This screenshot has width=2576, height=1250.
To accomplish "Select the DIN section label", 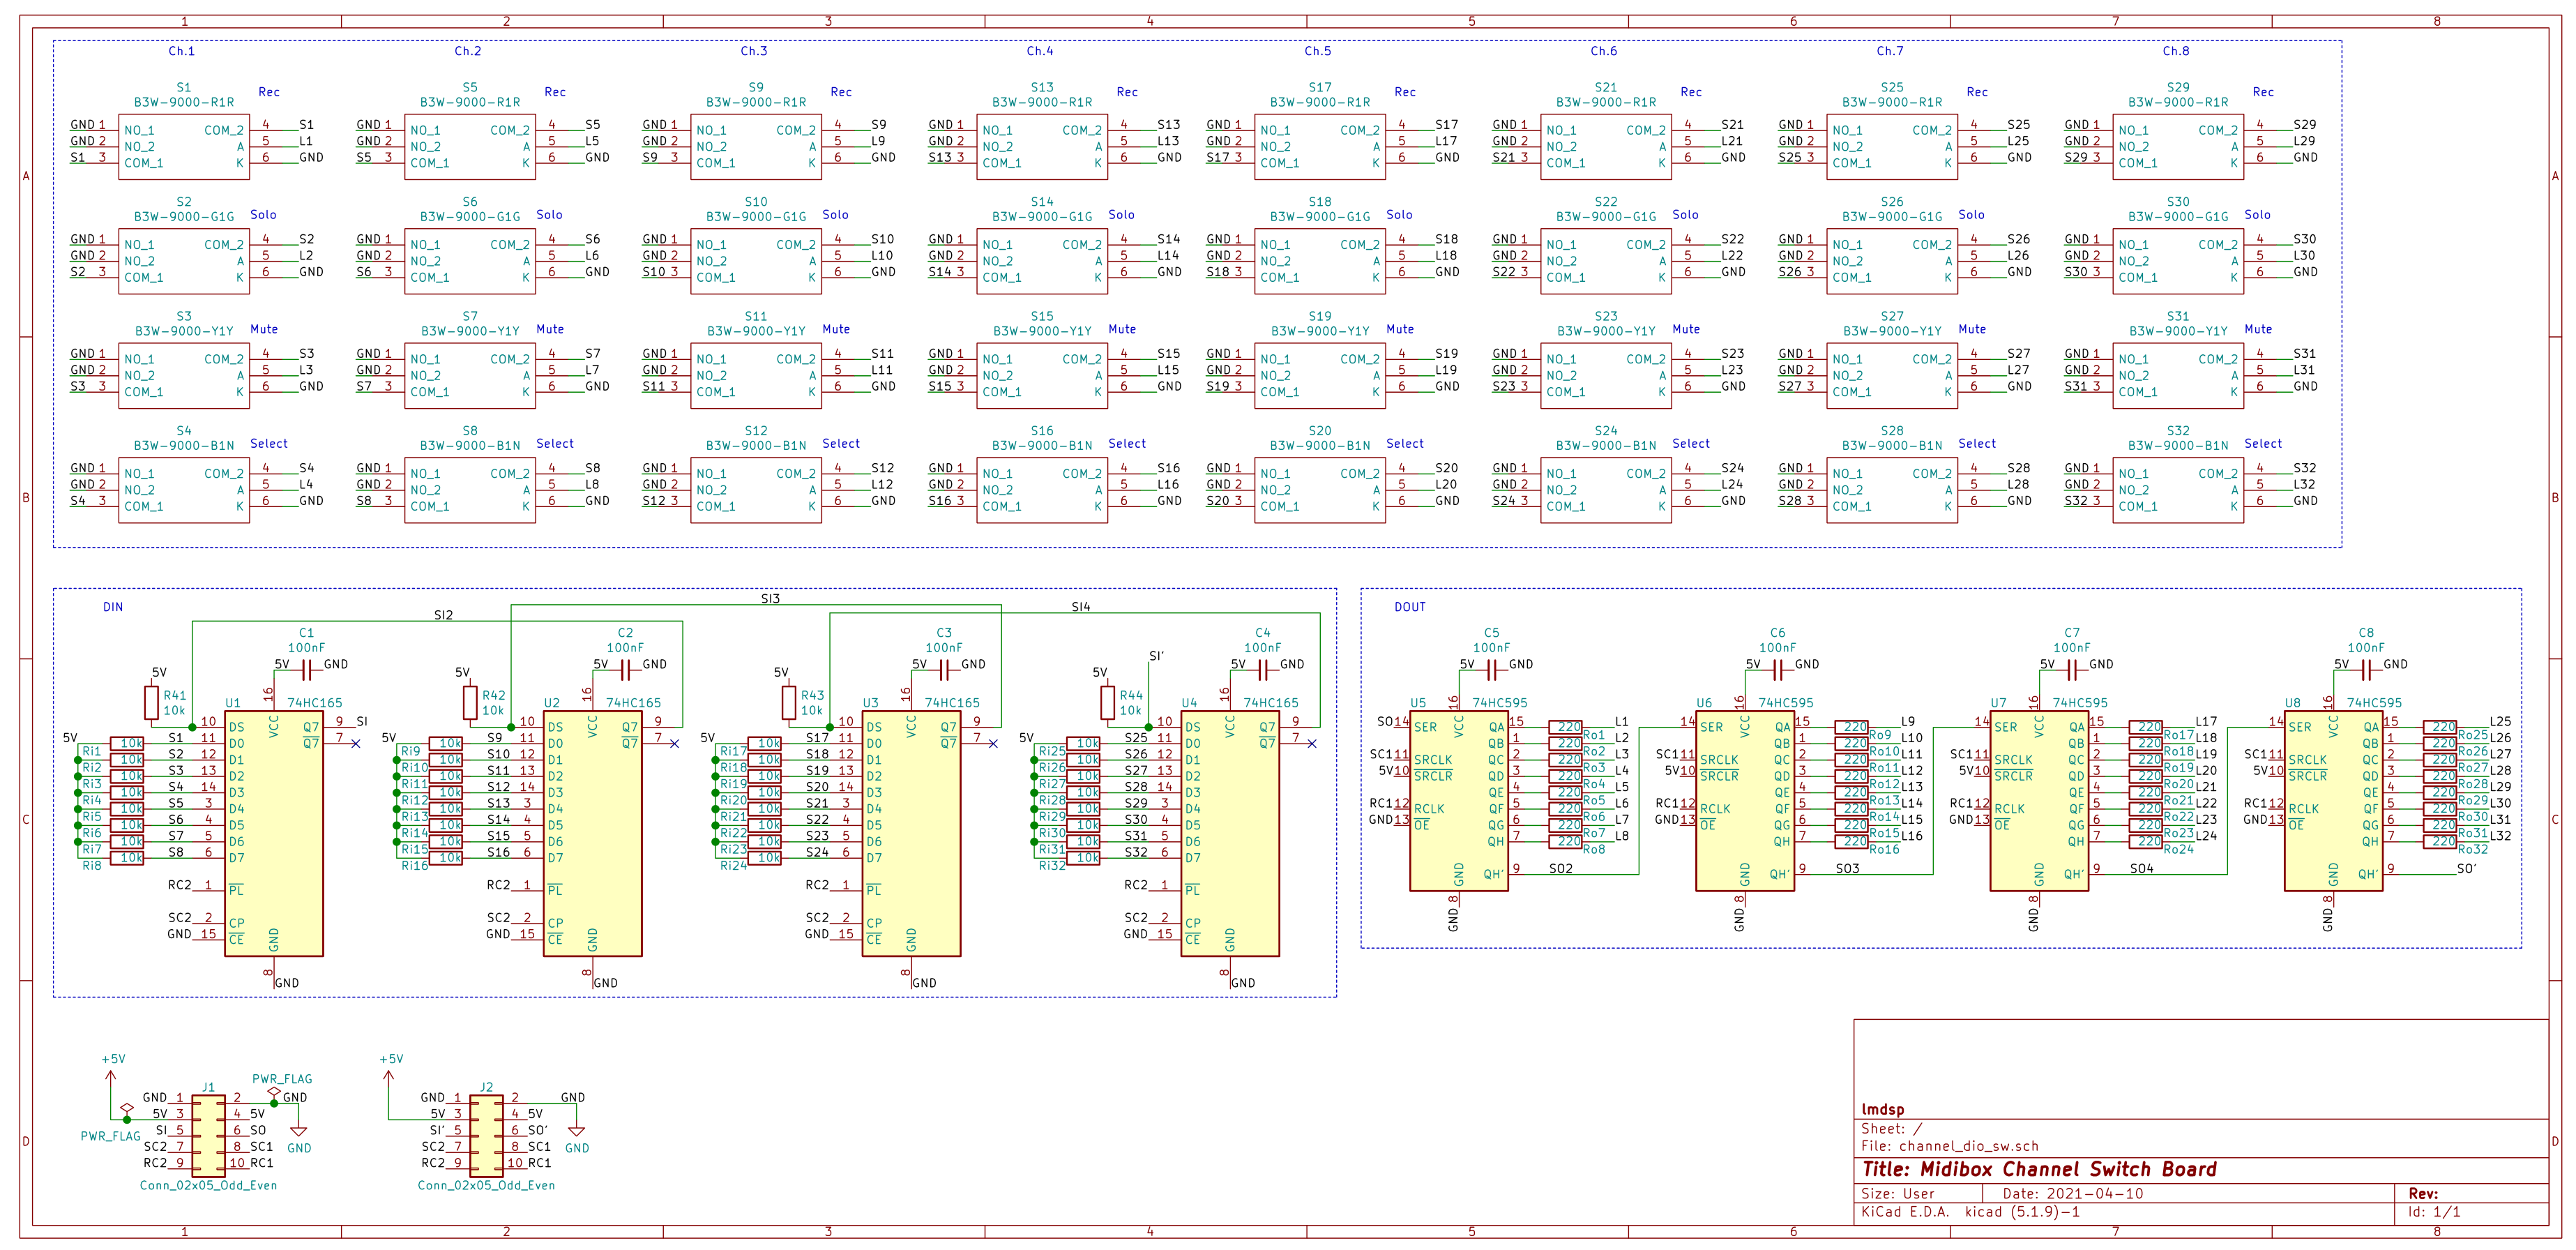I will tap(113, 607).
